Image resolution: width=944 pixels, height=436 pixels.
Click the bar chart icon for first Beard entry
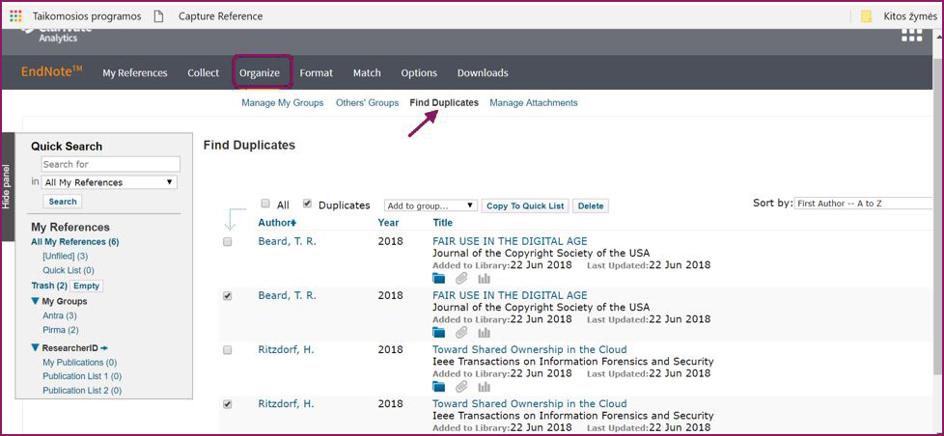coord(484,279)
